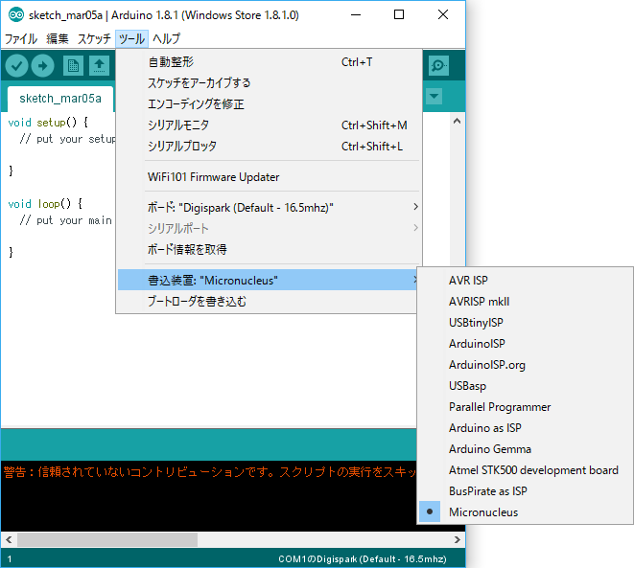Choose エンコーディングを修正 entry
Viewport: 634px width, 568px height.
coord(270,104)
